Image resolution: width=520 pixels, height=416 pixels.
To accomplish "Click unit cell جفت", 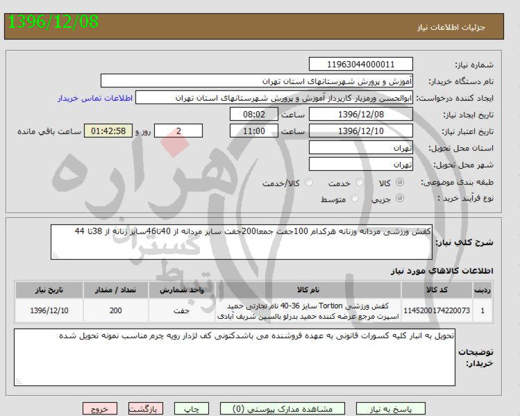I will pyautogui.click(x=182, y=310).
